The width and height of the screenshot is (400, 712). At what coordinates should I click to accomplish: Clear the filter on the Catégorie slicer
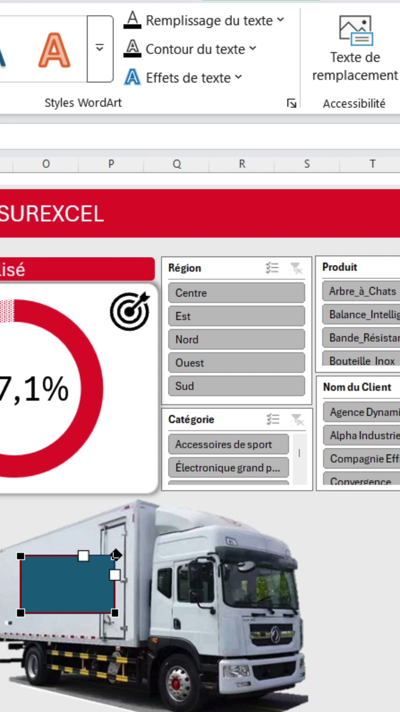click(x=297, y=419)
